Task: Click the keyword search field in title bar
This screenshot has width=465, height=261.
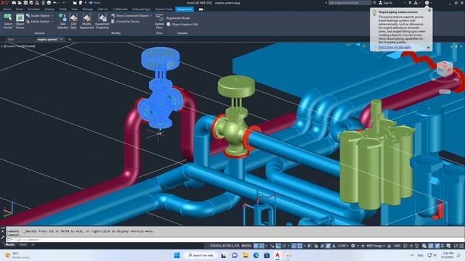Action: point(349,3)
